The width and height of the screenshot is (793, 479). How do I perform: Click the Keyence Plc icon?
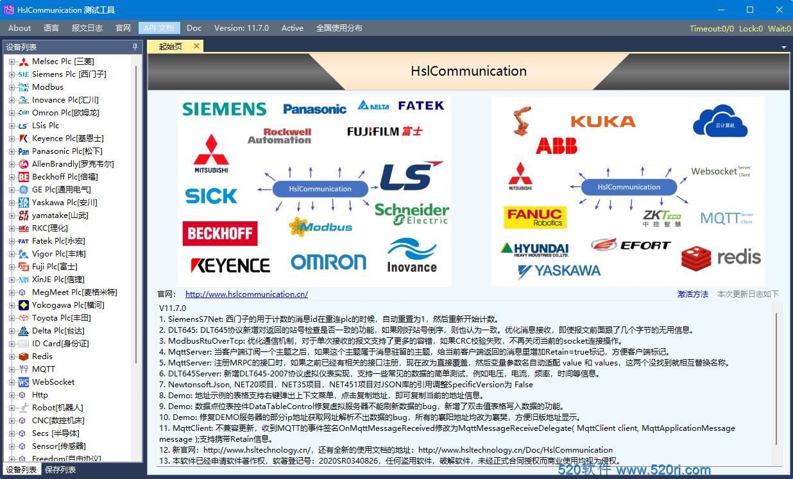tap(24, 139)
